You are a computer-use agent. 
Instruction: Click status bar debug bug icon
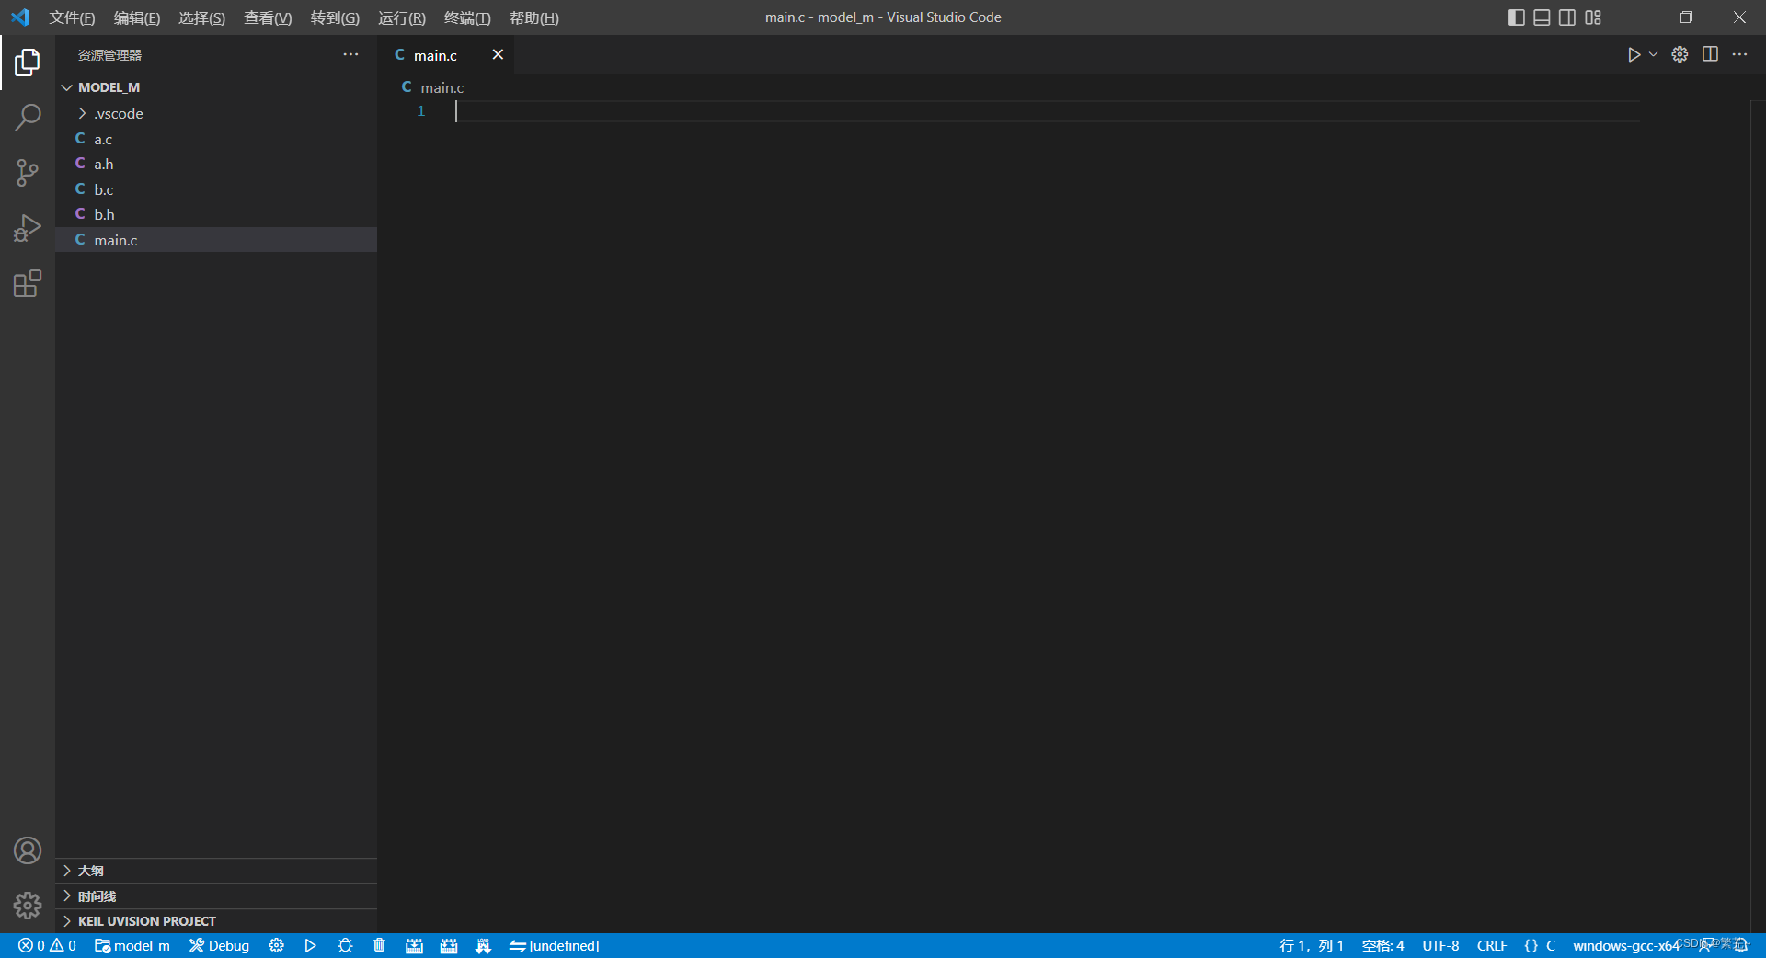(345, 946)
